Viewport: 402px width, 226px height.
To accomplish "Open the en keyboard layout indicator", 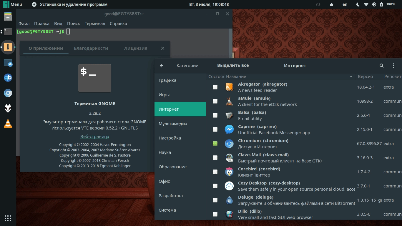I will [x=345, y=4].
